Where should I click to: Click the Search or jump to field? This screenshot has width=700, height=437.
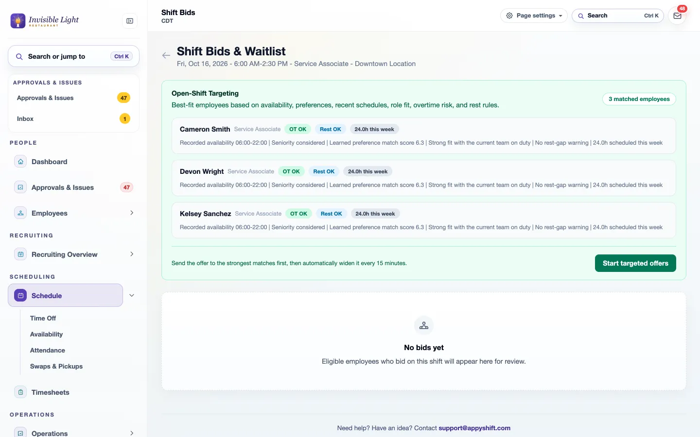(x=74, y=56)
